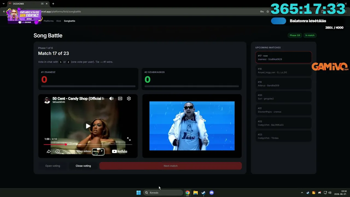The width and height of the screenshot is (350, 197).
Task: Open the network icon in system tray
Action: (325, 193)
